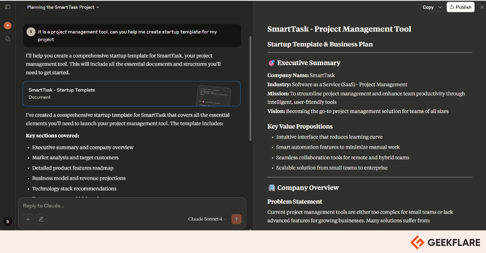This screenshot has height=253, width=486.
Task: Open the Claude Sonnet 4 model selector
Action: pos(207,219)
